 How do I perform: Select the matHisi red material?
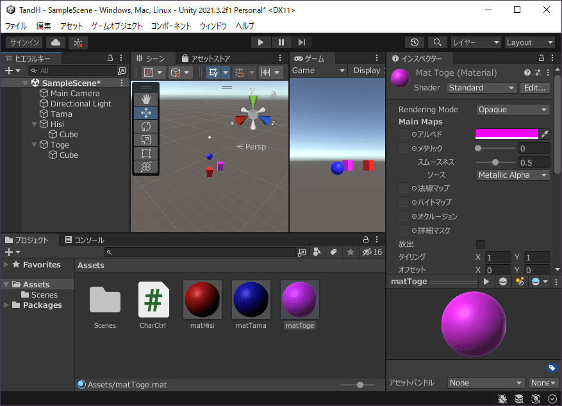coord(202,300)
